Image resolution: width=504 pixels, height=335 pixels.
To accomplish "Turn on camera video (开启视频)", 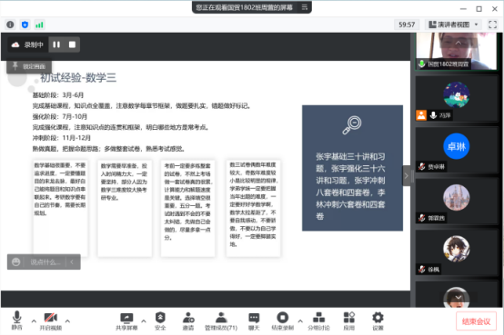I will 50,320.
